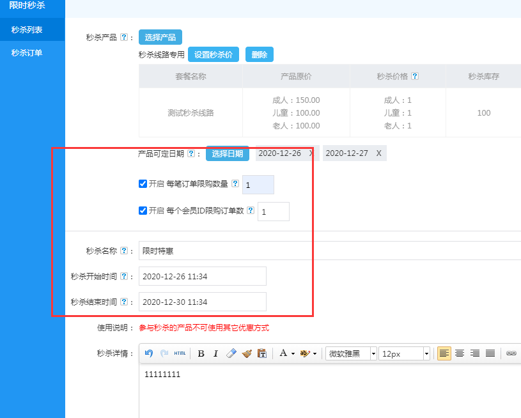Image resolution: width=521 pixels, height=418 pixels.
Task: Click the 秒杀开始时间 input field
Action: (x=202, y=277)
